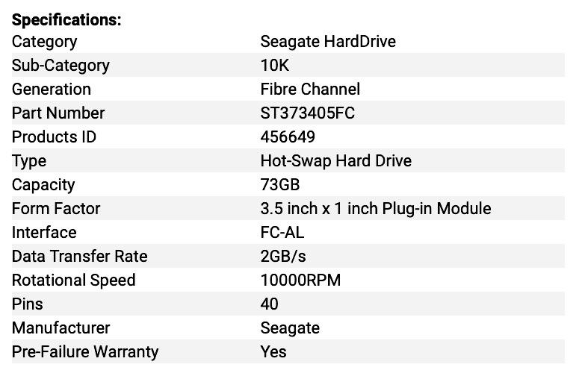Click the Manufacturer value Seagate
This screenshot has height=376, width=582.
coord(290,328)
